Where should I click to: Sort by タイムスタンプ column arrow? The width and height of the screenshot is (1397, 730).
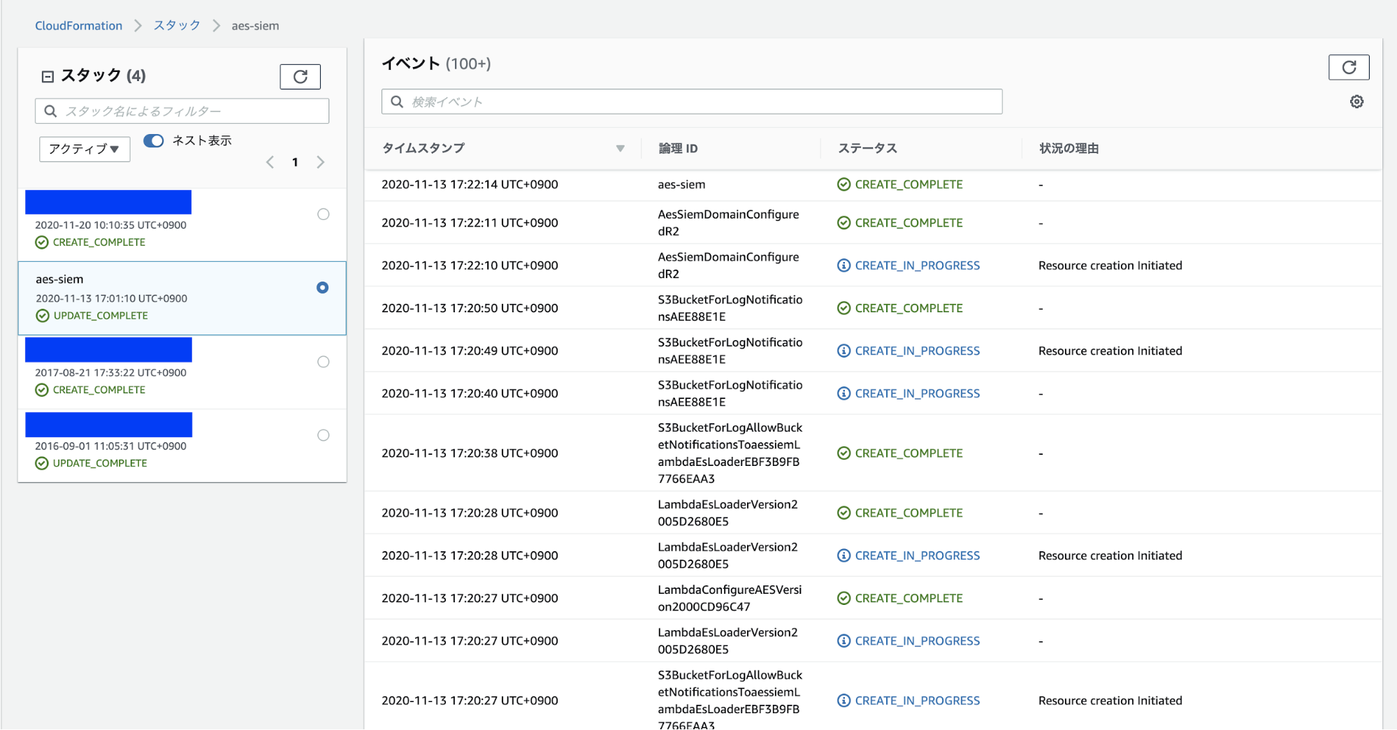click(x=620, y=148)
